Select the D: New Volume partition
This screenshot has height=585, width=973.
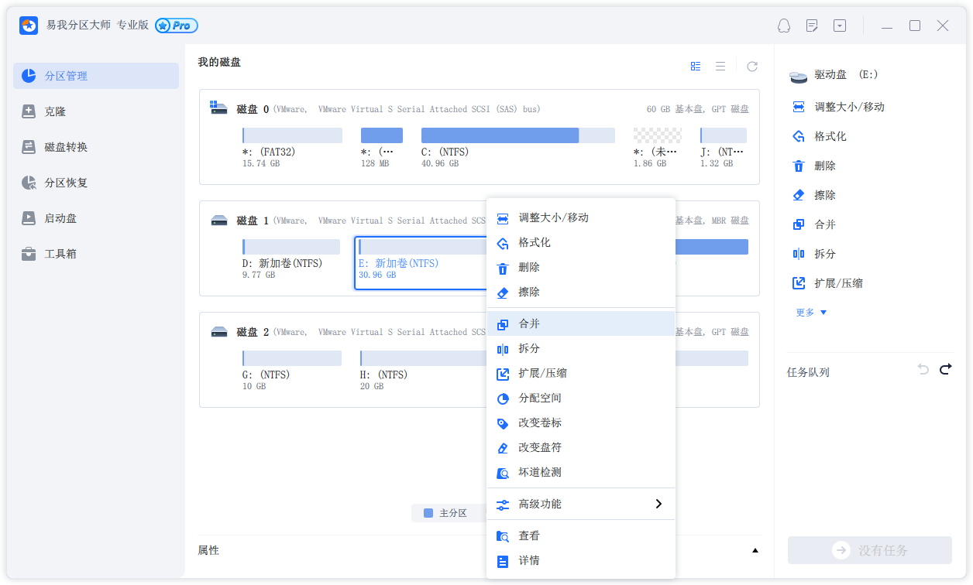pyautogui.click(x=291, y=259)
